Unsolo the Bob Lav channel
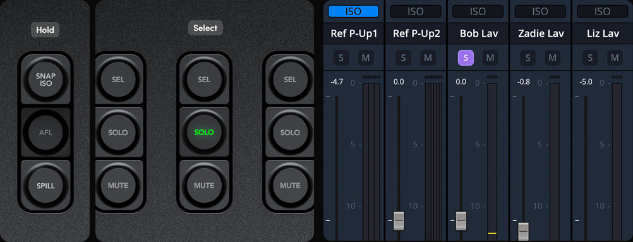This screenshot has width=633, height=242. pos(466,58)
